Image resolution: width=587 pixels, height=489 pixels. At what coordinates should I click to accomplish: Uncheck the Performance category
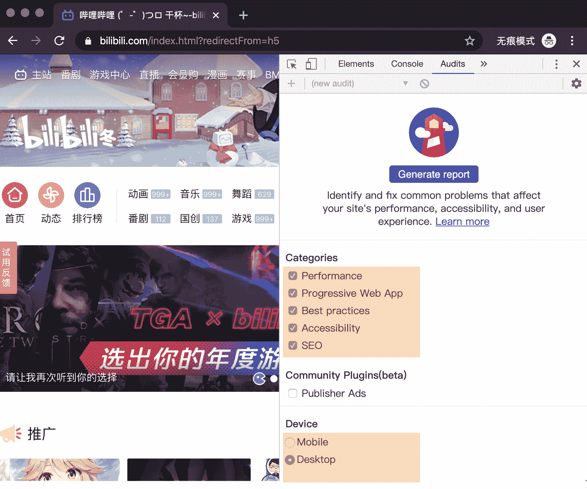[x=293, y=276]
